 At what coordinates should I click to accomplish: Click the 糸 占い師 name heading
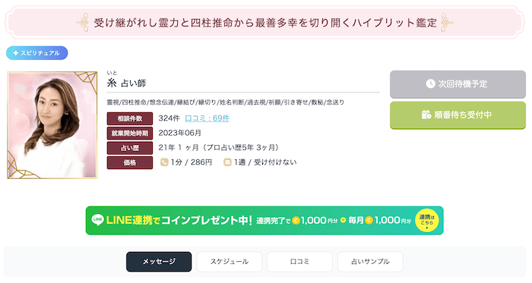[126, 83]
